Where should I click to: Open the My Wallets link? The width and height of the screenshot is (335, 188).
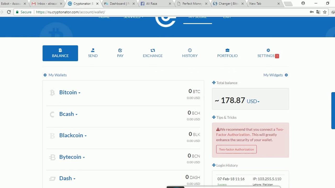58,75
